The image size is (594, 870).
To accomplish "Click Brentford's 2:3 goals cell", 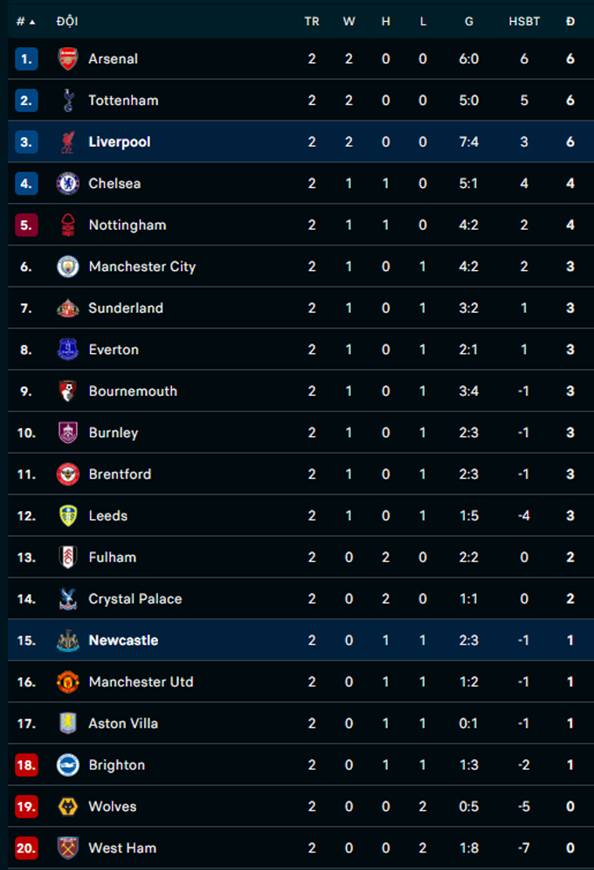I will coord(469,474).
